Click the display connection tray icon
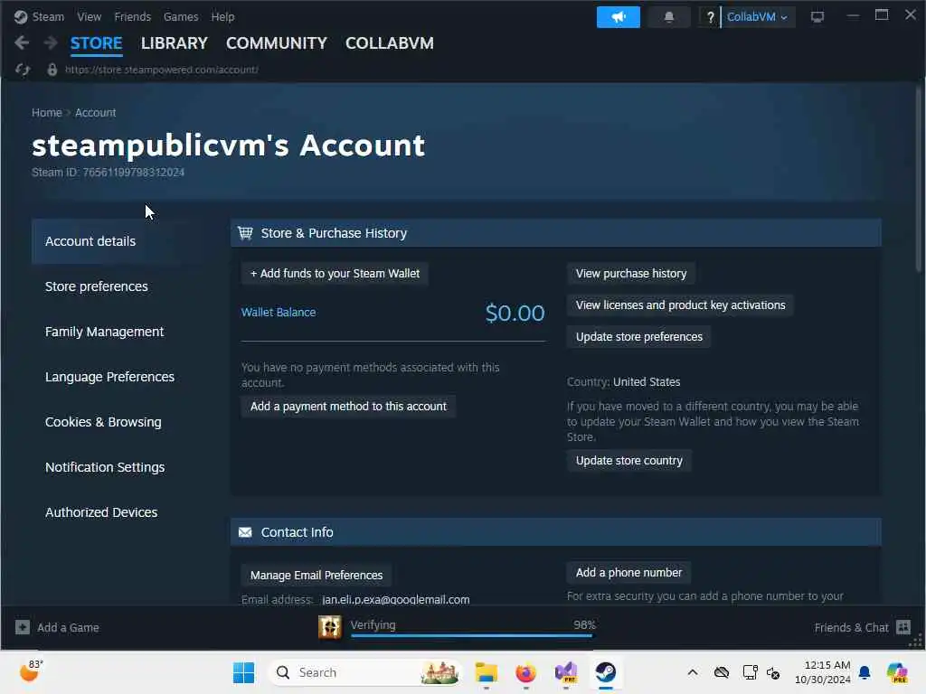Image resolution: width=926 pixels, height=694 pixels. [x=750, y=672]
